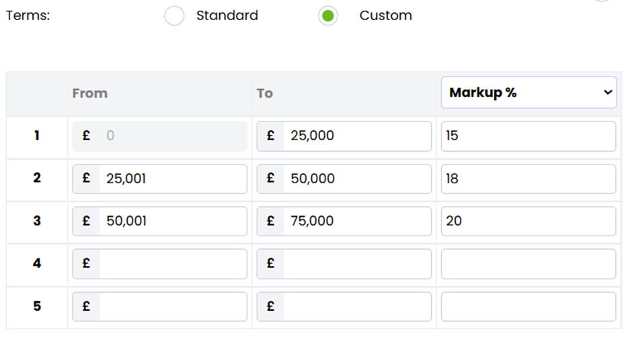This screenshot has height=339, width=632.
Task: Click the empty markup field in row 4
Action: click(x=528, y=264)
